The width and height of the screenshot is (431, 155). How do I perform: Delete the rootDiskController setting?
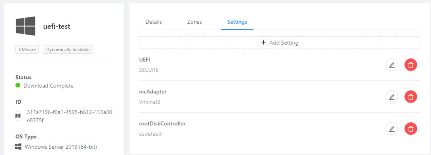(x=411, y=129)
